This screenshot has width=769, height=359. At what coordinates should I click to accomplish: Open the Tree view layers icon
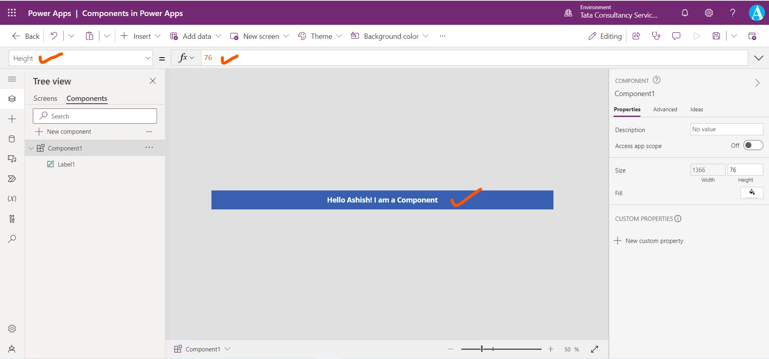12,99
